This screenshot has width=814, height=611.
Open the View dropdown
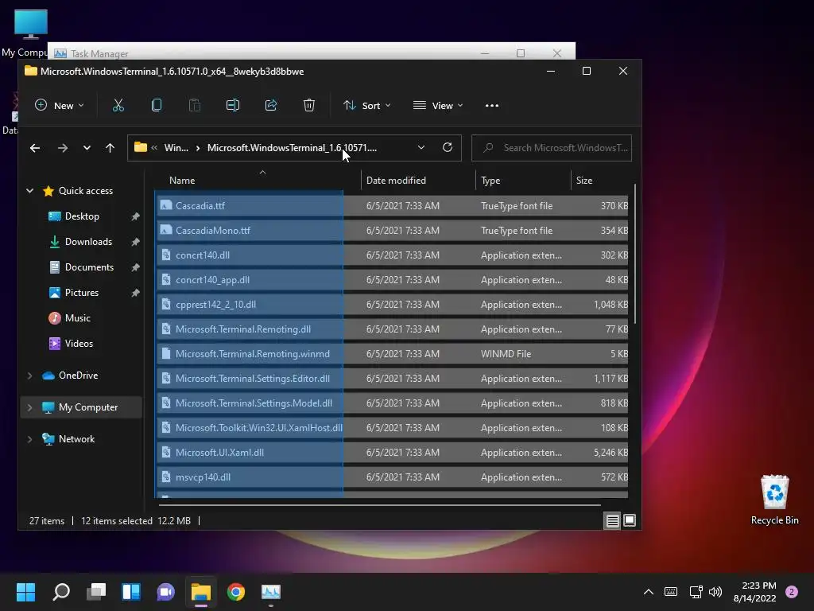(x=438, y=106)
